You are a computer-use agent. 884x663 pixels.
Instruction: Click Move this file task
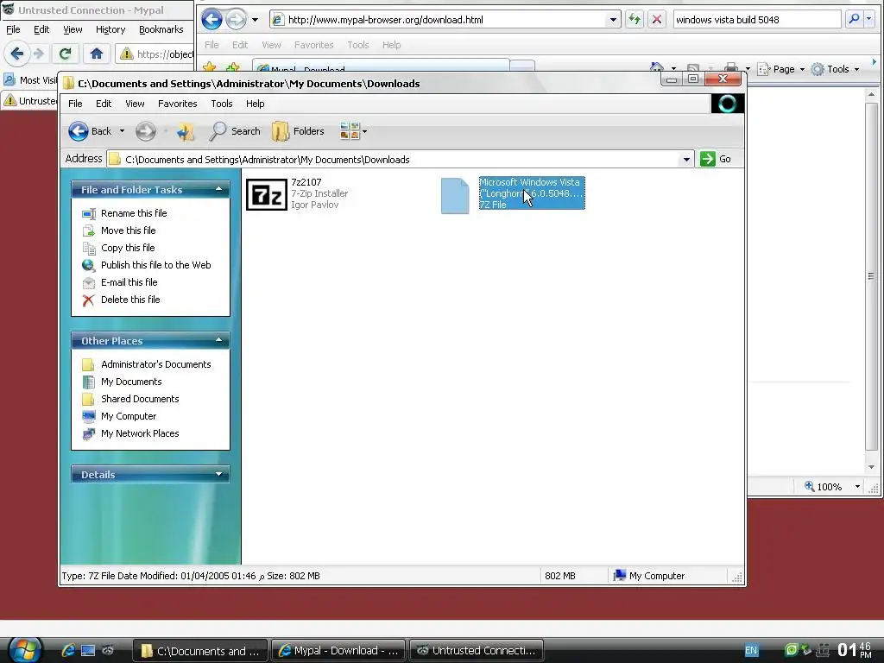(x=128, y=230)
